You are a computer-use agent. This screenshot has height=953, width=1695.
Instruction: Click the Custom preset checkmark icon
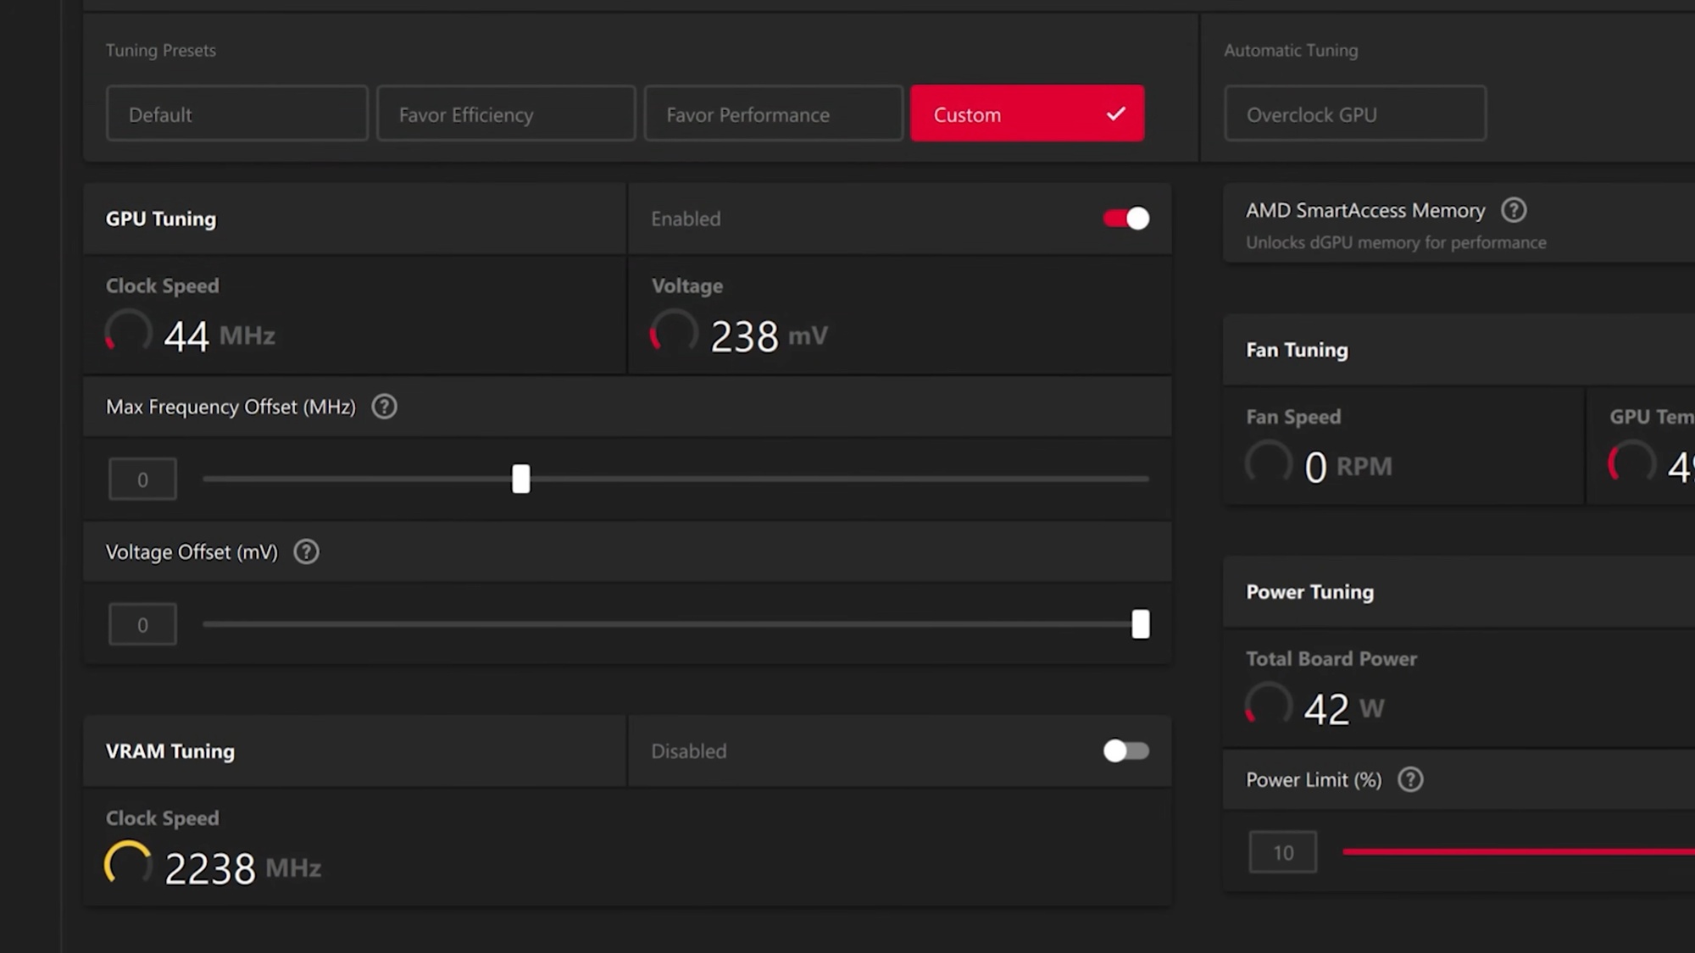(1115, 114)
